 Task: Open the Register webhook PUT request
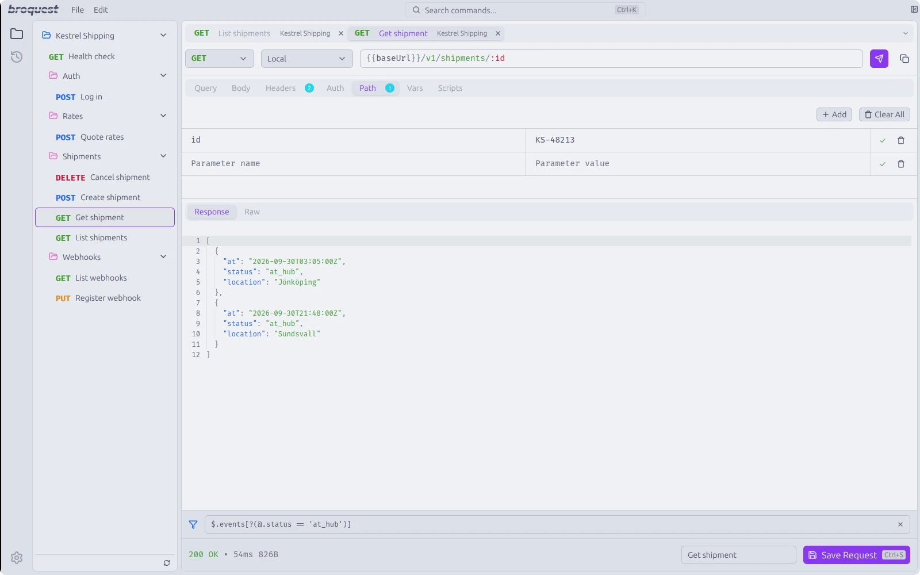pos(105,298)
